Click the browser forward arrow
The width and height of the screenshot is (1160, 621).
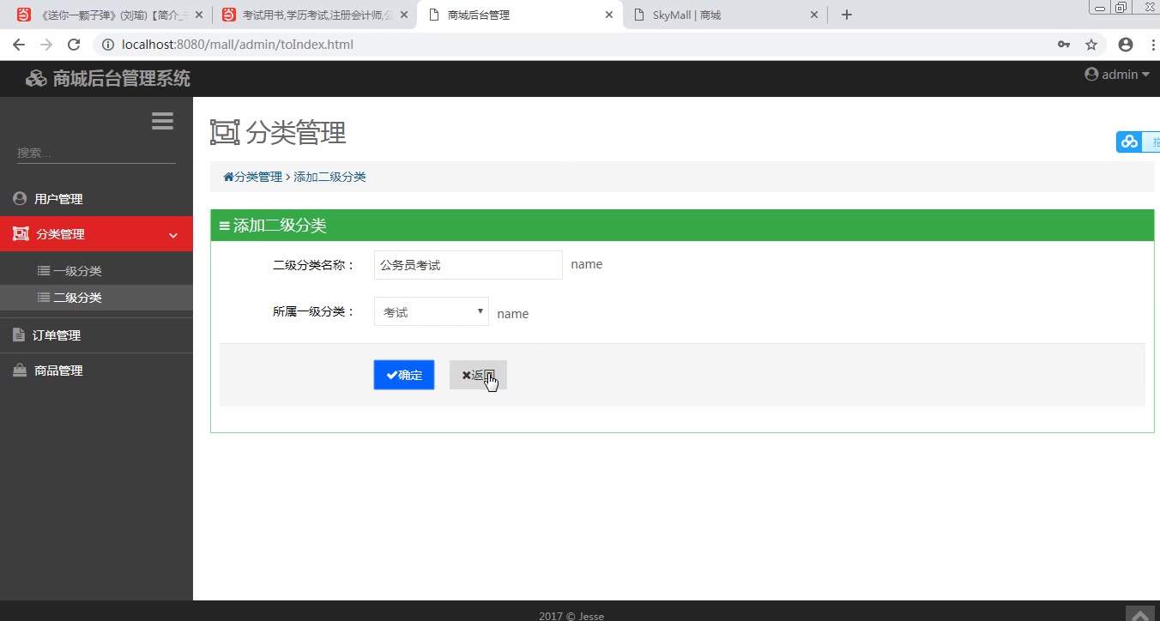pyautogui.click(x=46, y=45)
